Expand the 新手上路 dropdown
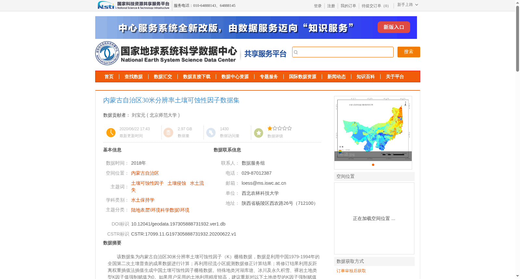 pyautogui.click(x=408, y=5)
